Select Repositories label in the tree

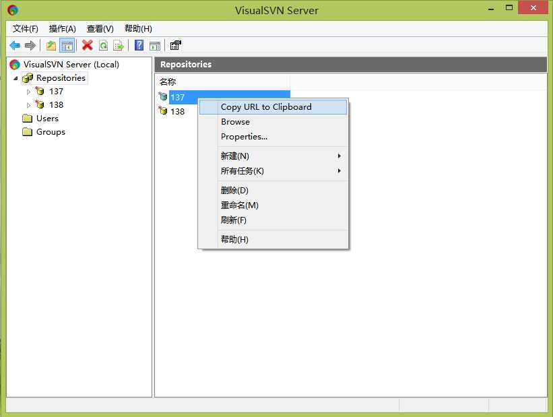coord(61,78)
